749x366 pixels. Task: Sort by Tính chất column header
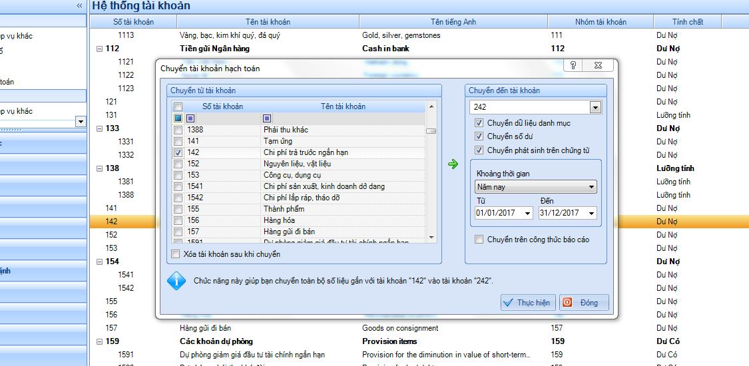[687, 21]
